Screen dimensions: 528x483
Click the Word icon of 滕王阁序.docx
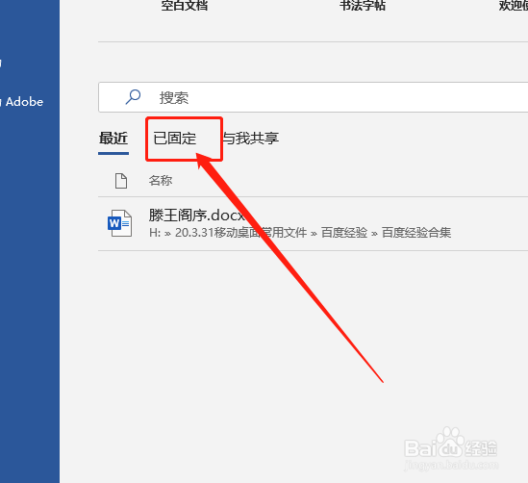[x=119, y=223]
